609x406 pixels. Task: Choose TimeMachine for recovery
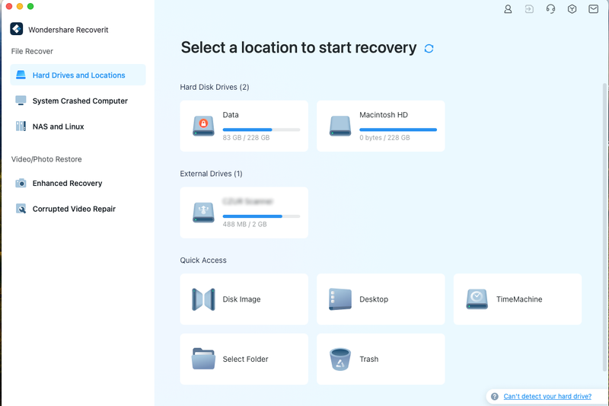point(518,299)
